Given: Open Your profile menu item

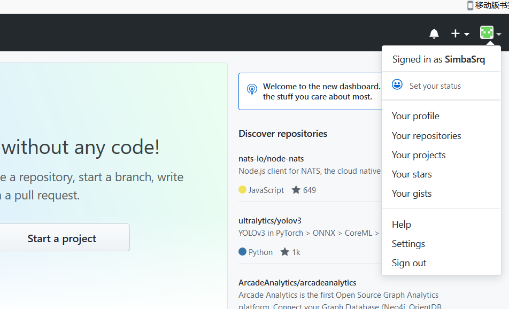Looking at the screenshot, I should (x=415, y=116).
